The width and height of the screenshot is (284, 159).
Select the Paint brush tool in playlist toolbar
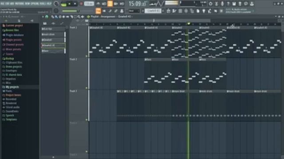click(x=56, y=17)
